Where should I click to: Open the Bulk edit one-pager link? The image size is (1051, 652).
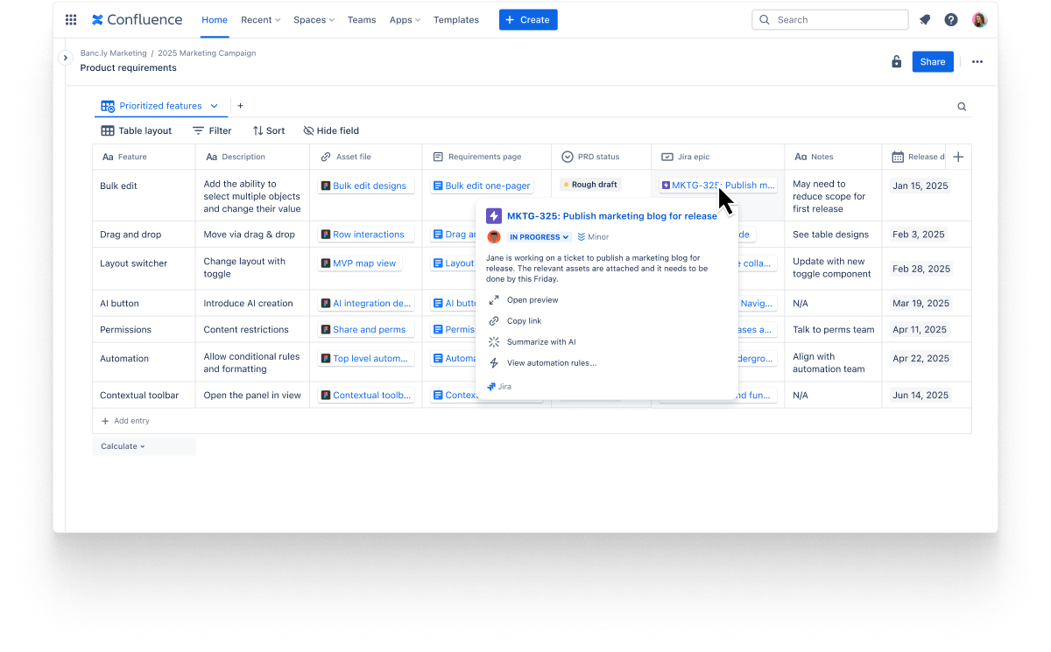click(x=483, y=186)
